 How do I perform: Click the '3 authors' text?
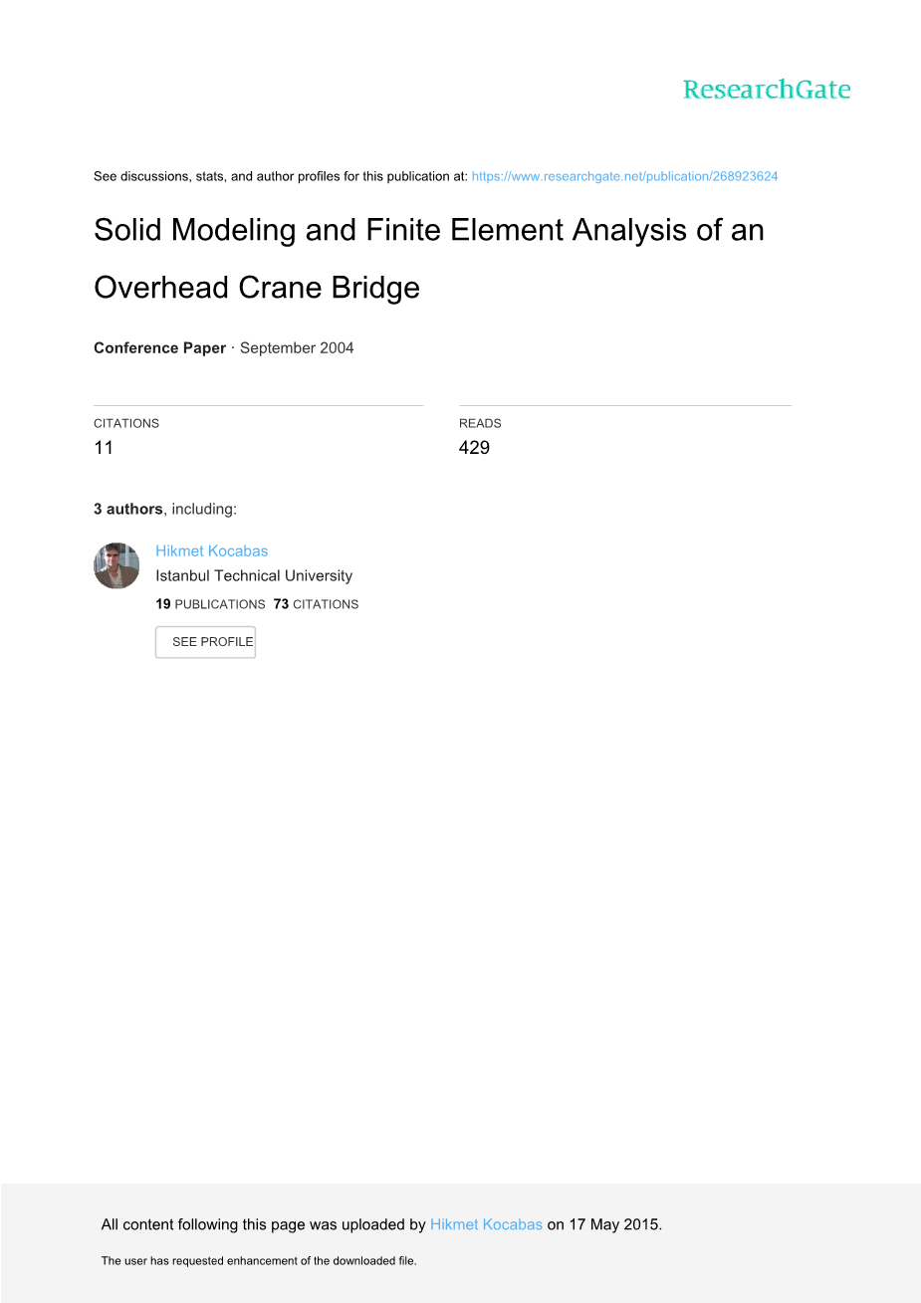point(127,509)
